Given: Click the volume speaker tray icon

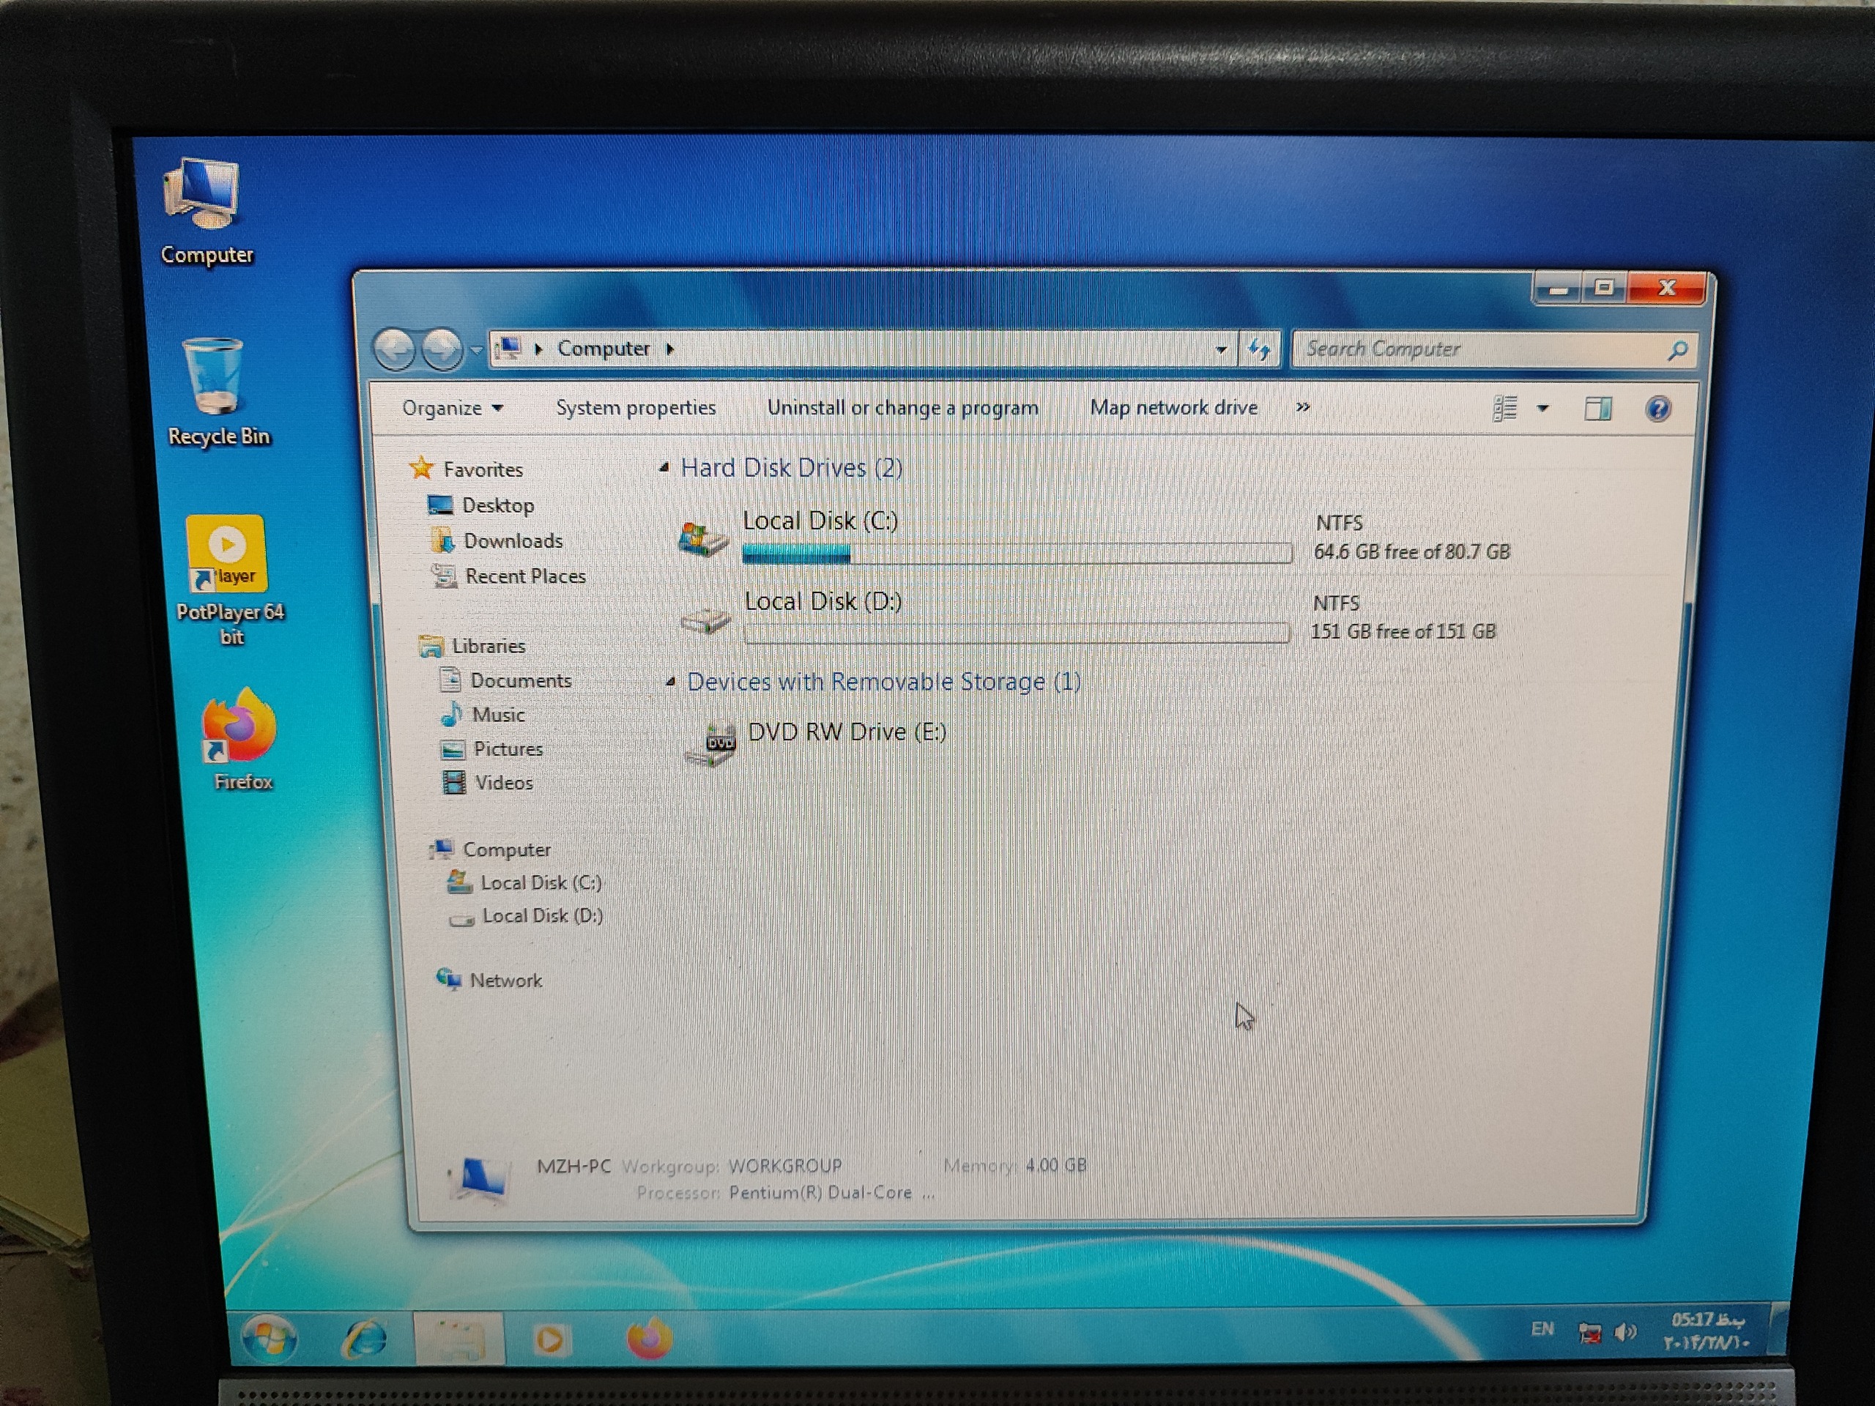Looking at the screenshot, I should (1625, 1333).
